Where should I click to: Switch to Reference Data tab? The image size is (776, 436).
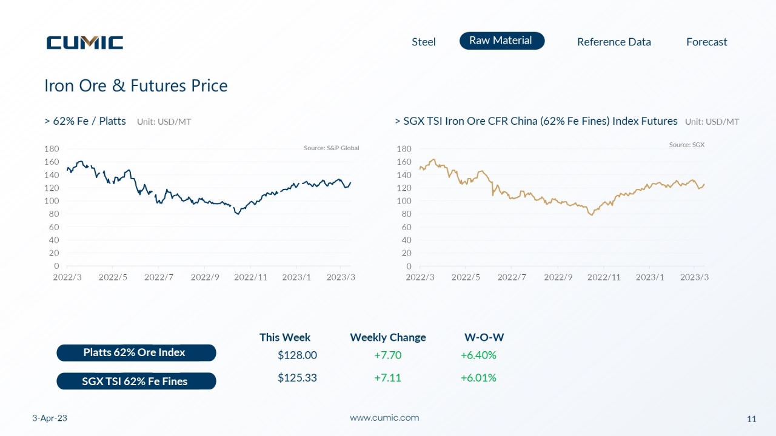614,42
